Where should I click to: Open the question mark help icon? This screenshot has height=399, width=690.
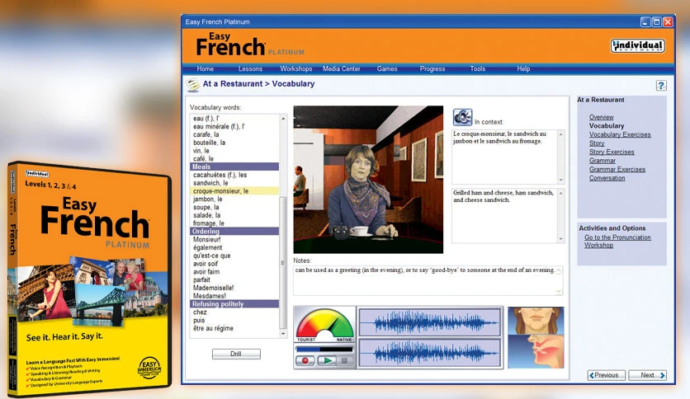tap(661, 85)
